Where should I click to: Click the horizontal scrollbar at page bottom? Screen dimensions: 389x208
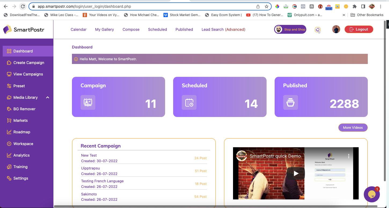pos(216,206)
